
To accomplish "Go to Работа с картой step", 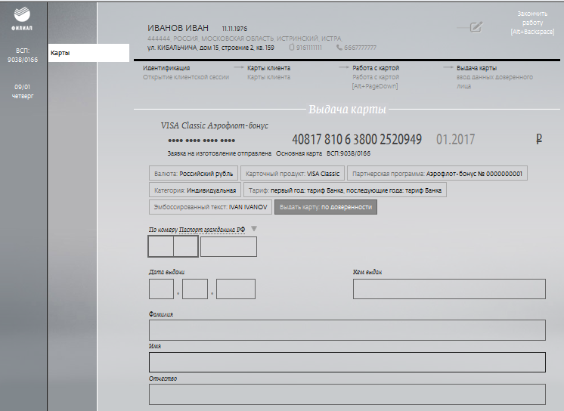I will (376, 68).
